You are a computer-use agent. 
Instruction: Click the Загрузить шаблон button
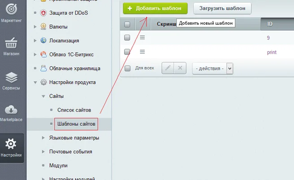[x=222, y=8]
